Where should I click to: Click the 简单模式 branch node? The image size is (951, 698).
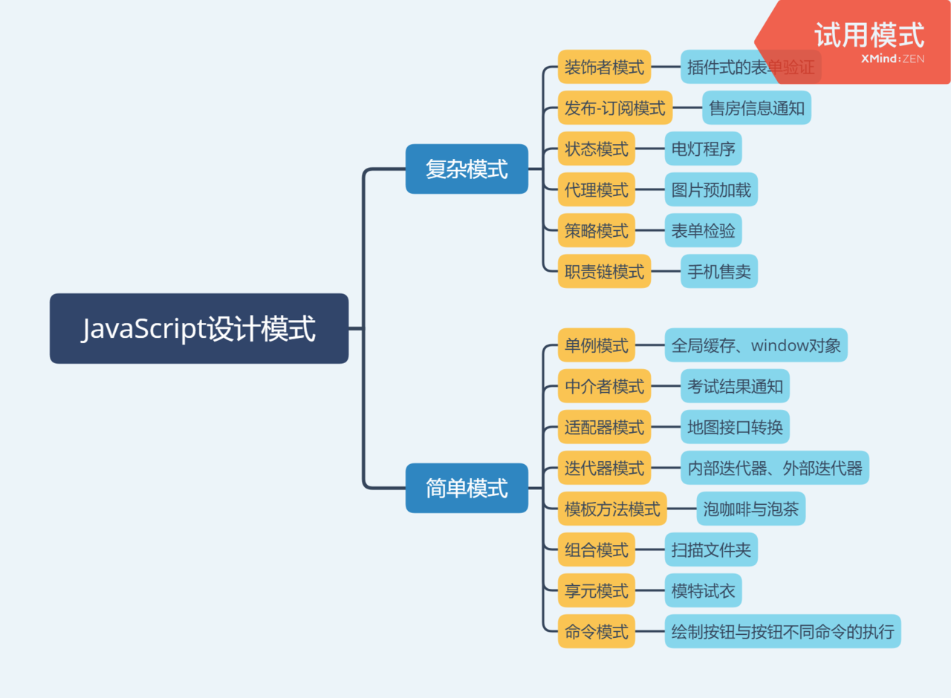[x=467, y=488]
